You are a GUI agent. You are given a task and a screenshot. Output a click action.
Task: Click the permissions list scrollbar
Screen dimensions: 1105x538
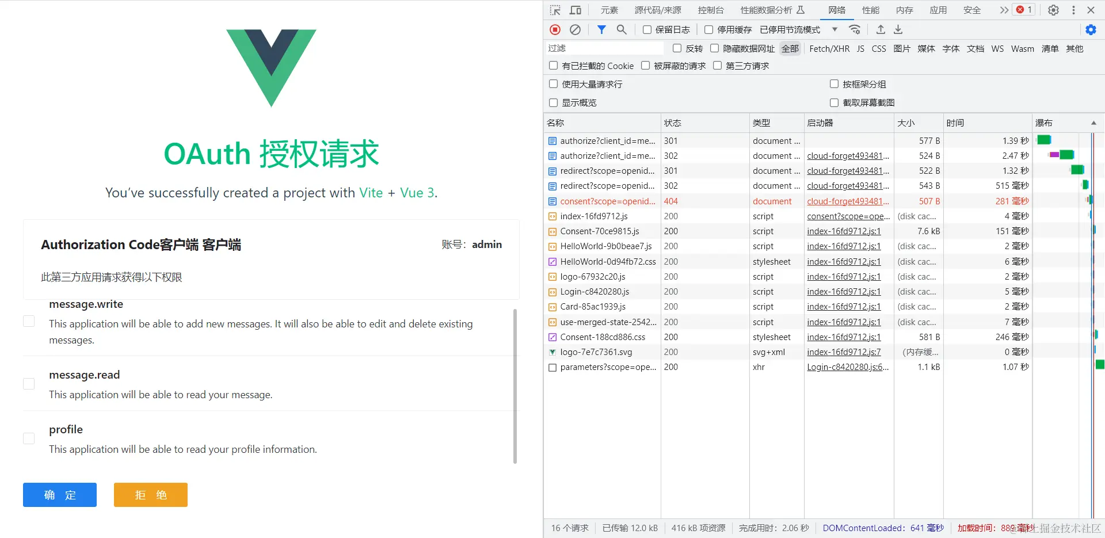[515, 386]
